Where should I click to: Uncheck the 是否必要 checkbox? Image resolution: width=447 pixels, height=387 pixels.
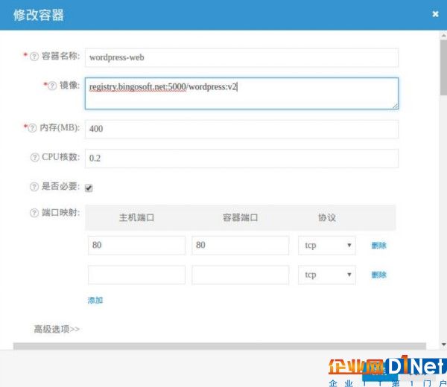pos(89,188)
